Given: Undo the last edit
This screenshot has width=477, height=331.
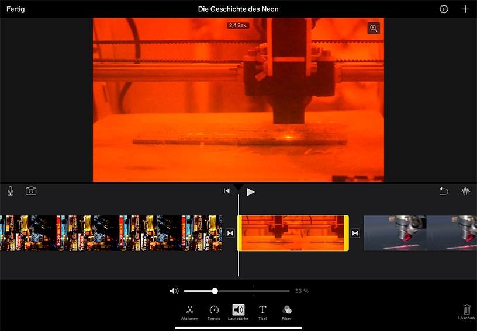Looking at the screenshot, I should pyautogui.click(x=444, y=191).
